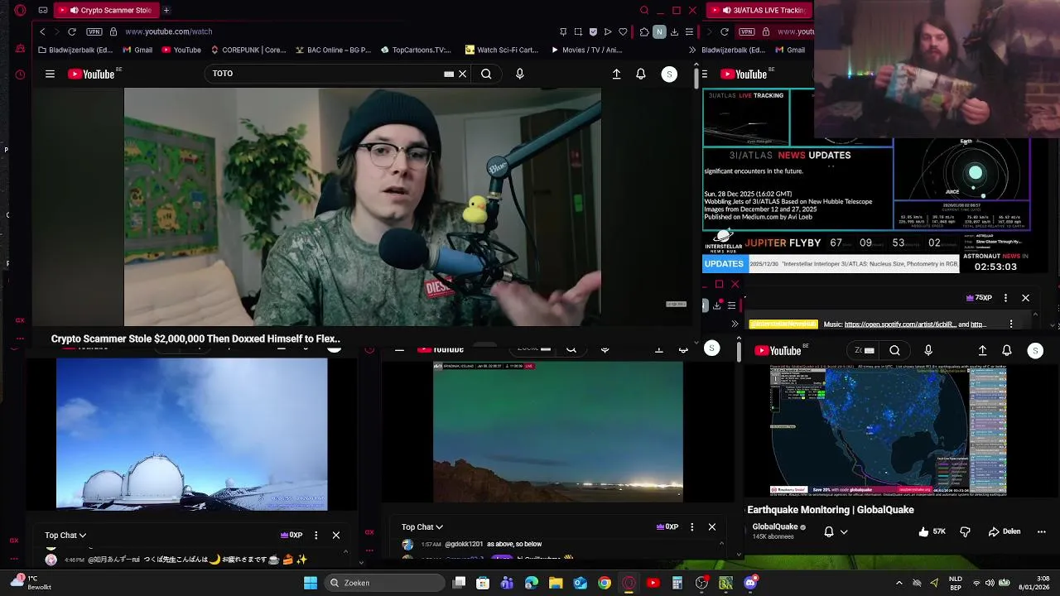The image size is (1060, 596).
Task: Click the Delen share button
Action: tap(1005, 531)
